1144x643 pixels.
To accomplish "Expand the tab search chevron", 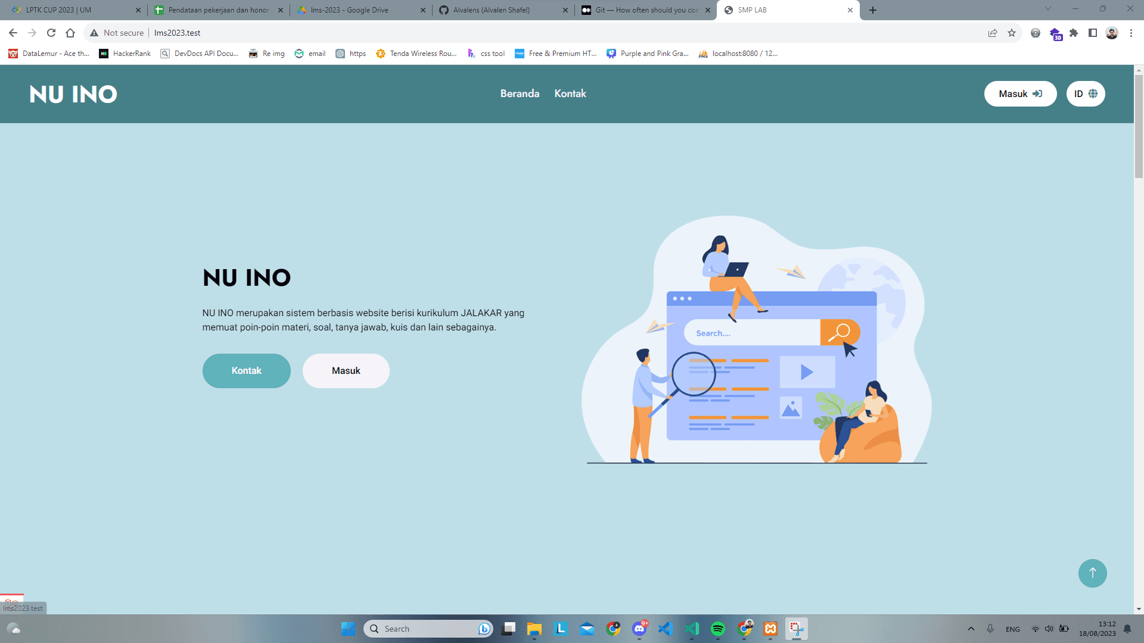I will tap(1048, 9).
